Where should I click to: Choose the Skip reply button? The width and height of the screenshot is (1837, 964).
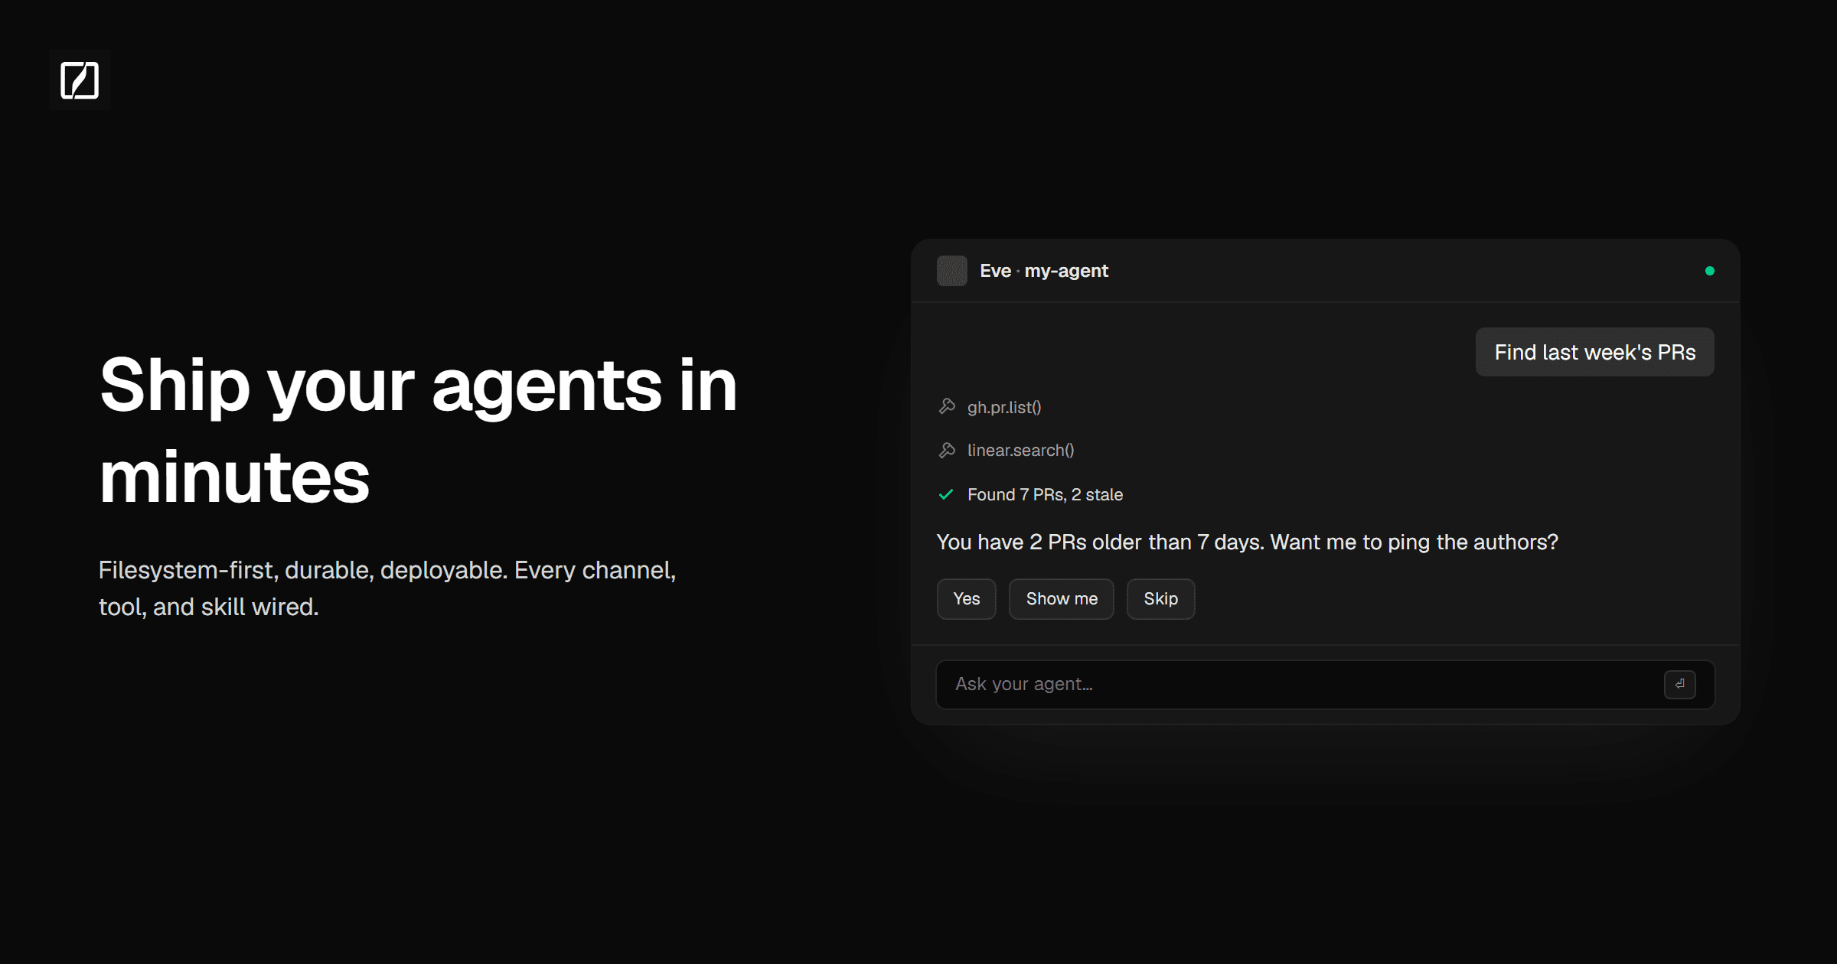click(1161, 599)
